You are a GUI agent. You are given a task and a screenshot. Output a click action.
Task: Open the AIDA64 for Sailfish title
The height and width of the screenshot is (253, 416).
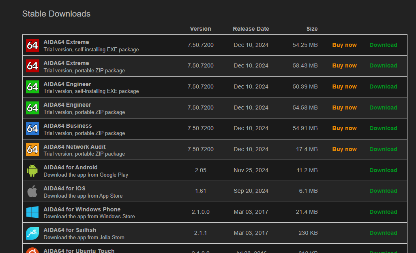click(70, 230)
